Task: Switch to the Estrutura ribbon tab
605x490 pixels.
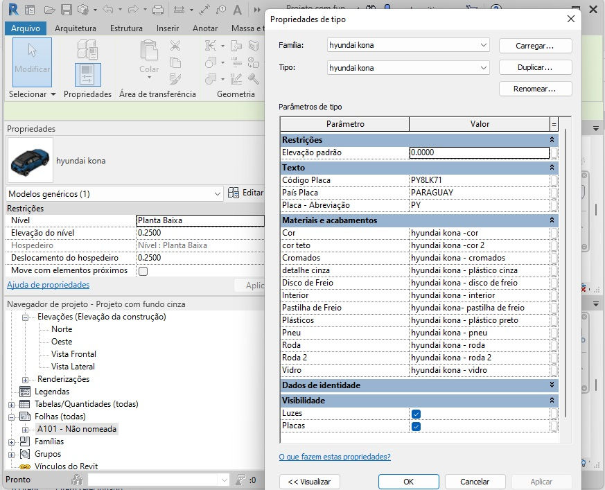Action: (126, 28)
